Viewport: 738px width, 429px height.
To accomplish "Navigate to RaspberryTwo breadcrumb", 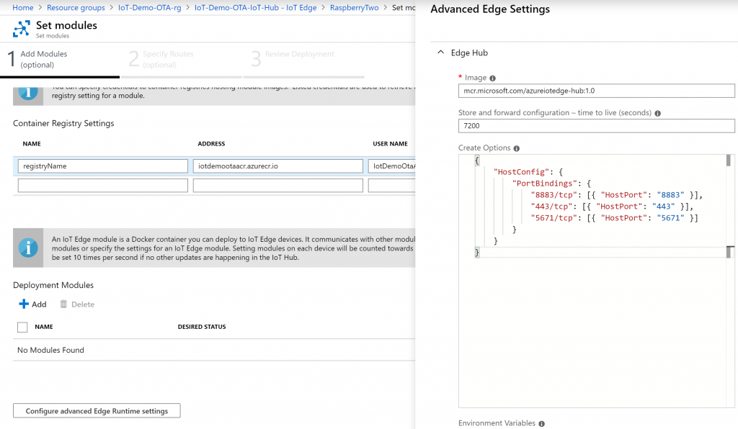I will coord(354,7).
